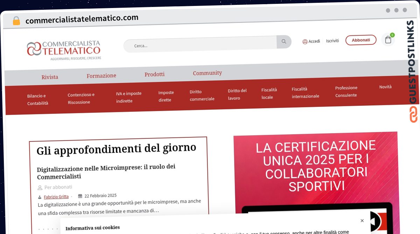Open the Iscriviti registration link
Image resolution: width=420 pixels, height=234 pixels.
click(x=332, y=41)
